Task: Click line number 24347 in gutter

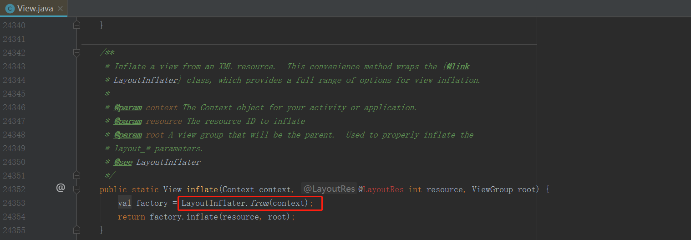Action: tap(14, 121)
